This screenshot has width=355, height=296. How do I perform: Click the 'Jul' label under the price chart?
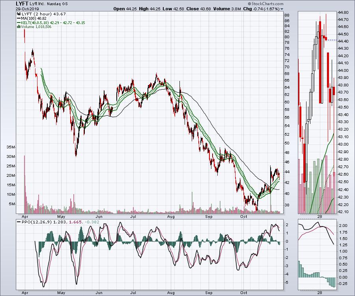click(x=133, y=217)
